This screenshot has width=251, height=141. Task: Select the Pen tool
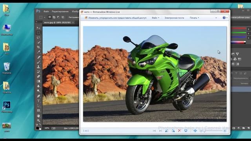[x=38, y=96]
